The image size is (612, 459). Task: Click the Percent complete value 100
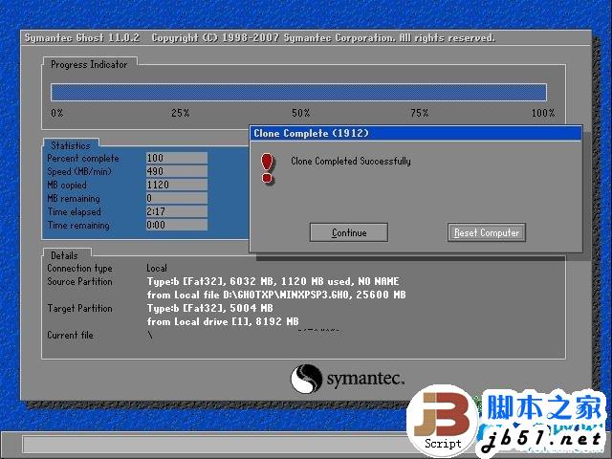(x=177, y=158)
